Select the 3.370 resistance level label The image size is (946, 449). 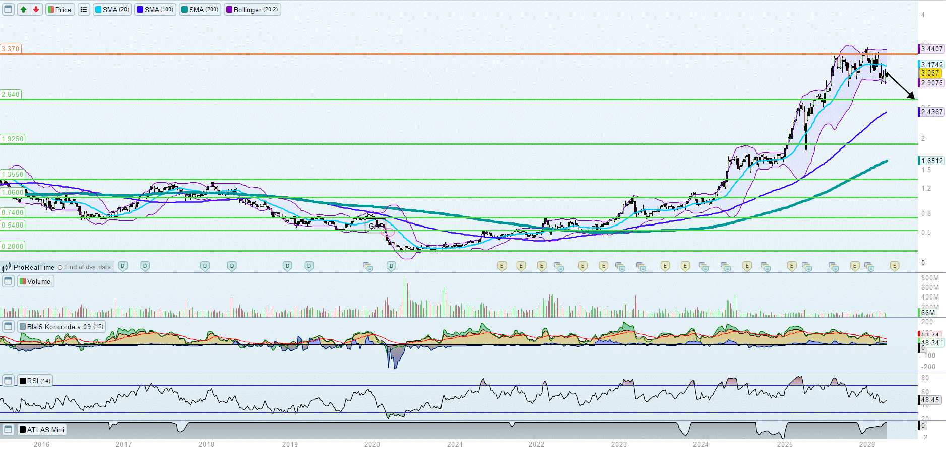pyautogui.click(x=11, y=49)
